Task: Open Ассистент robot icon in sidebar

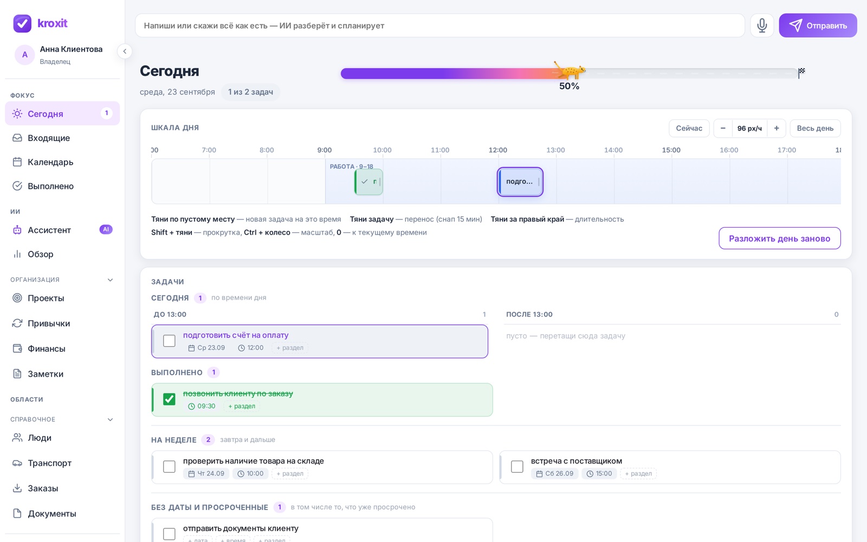Action: tap(17, 230)
